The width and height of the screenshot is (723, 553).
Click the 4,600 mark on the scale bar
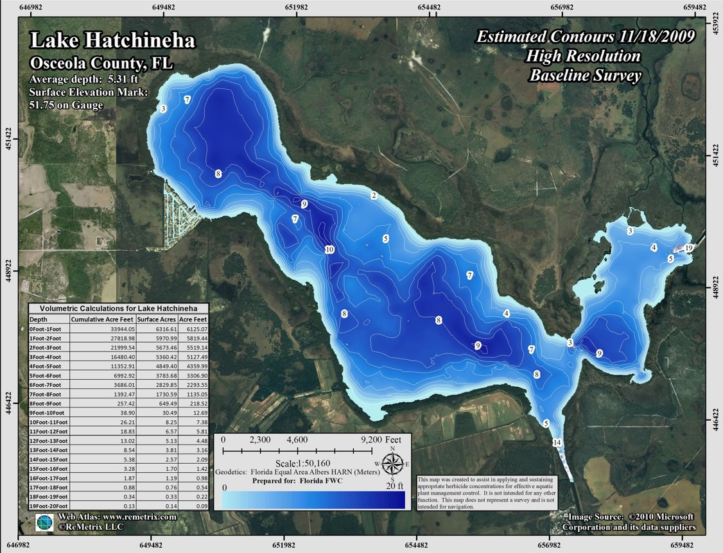297,440
